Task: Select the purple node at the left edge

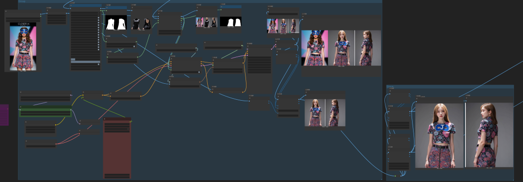Action: tap(4, 115)
